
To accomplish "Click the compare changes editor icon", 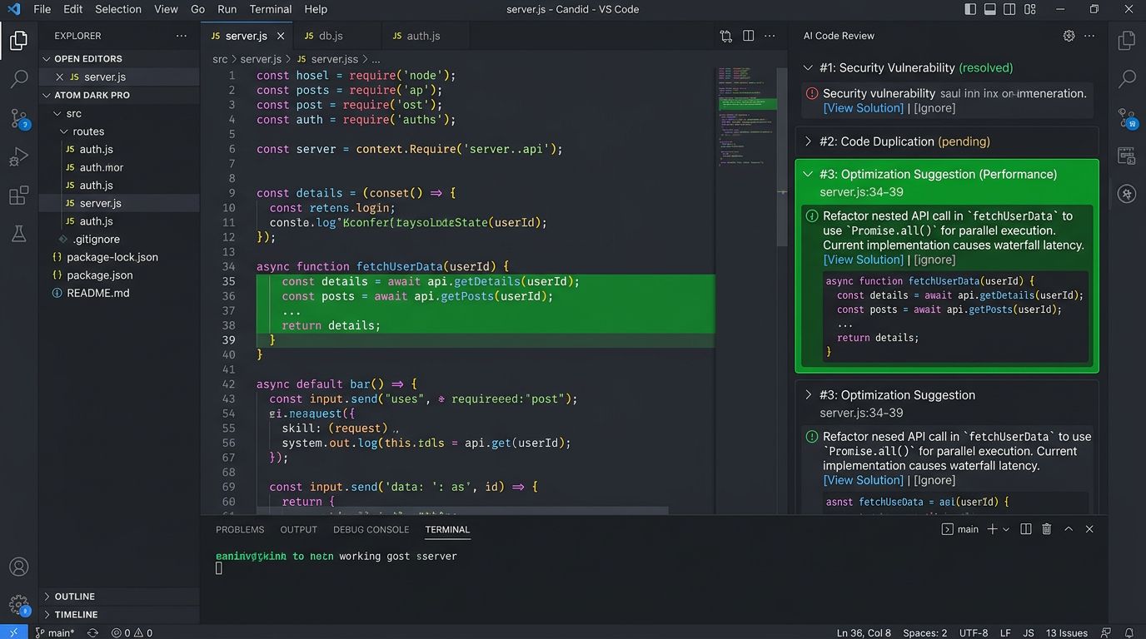I will (726, 36).
